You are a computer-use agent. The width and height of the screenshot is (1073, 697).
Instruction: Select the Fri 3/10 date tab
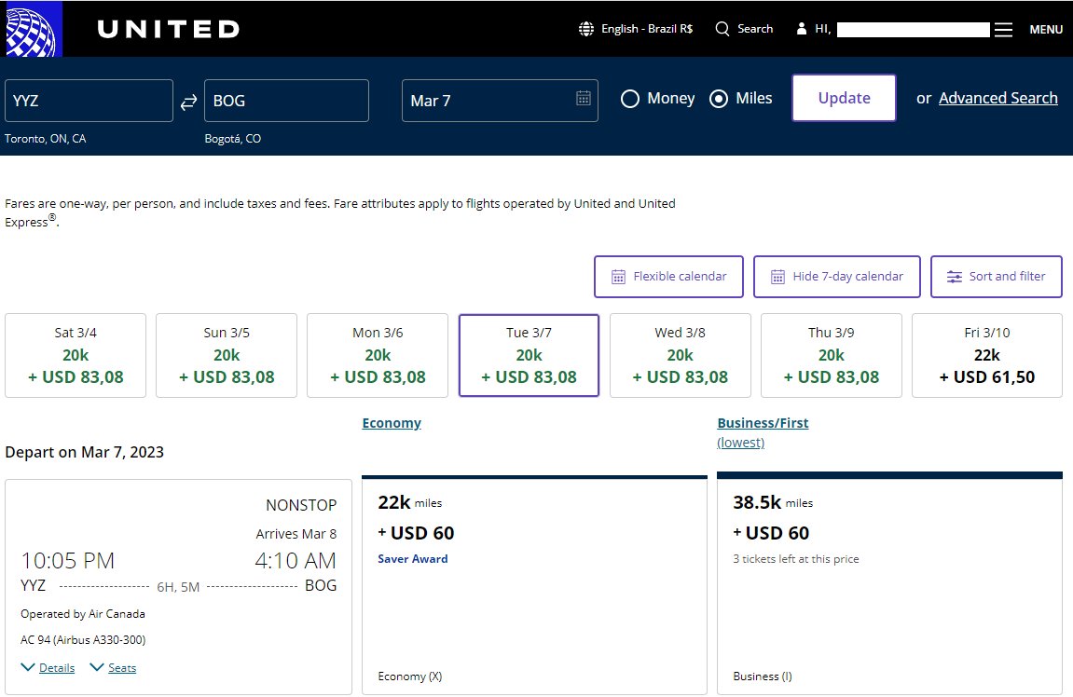987,355
